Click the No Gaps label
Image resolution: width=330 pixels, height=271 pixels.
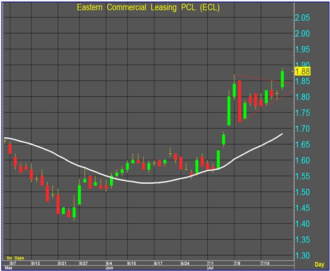[15, 258]
